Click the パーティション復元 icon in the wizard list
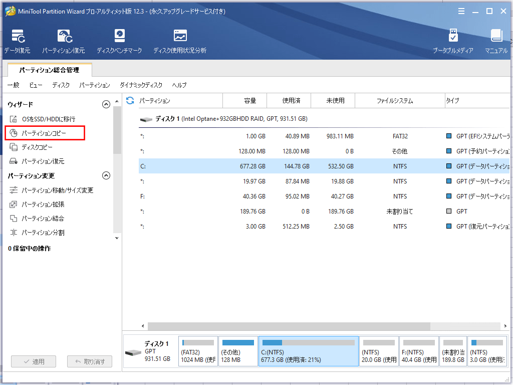Image resolution: width=513 pixels, height=385 pixels. pyautogui.click(x=14, y=161)
